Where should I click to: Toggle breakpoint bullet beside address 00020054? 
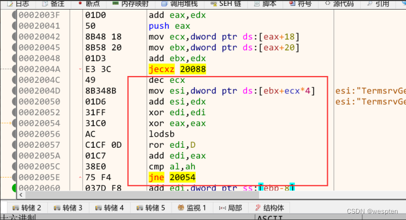(13, 123)
